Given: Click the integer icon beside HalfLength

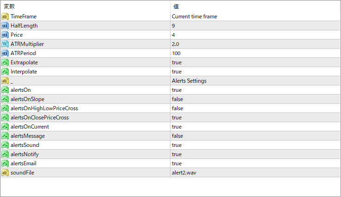Looking at the screenshot, I should click(5, 26).
